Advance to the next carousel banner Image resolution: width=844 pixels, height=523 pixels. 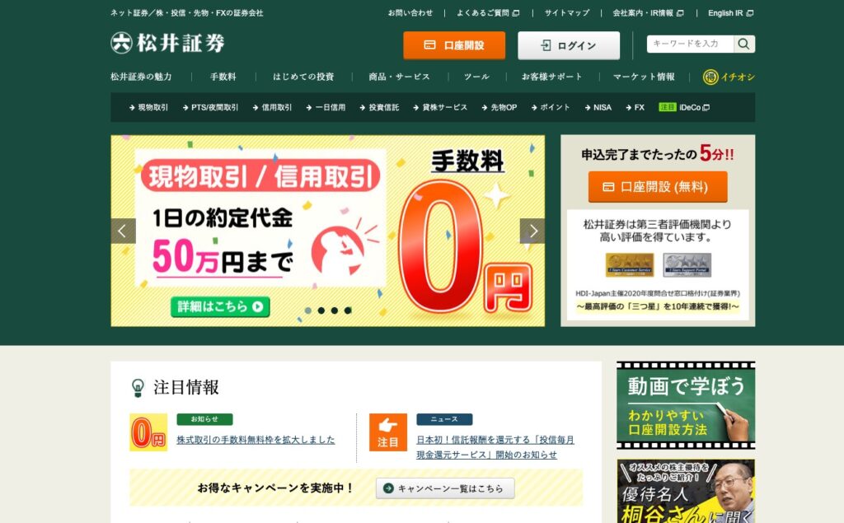coord(532,231)
